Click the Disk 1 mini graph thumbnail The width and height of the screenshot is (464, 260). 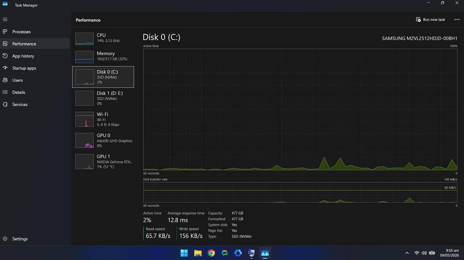click(84, 98)
